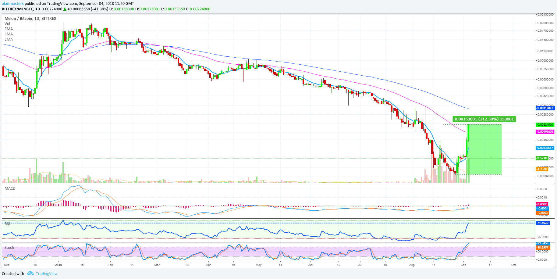
Task: Click the green 212.50% measurement label
Action: pos(484,119)
